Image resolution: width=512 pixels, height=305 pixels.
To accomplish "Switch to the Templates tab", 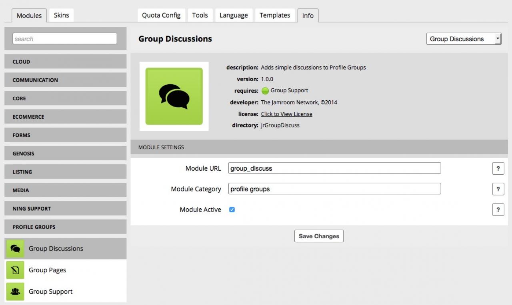I will [275, 15].
